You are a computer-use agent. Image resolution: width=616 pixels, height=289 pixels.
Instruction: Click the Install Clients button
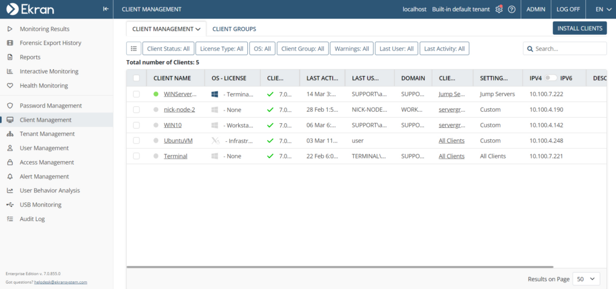579,28
